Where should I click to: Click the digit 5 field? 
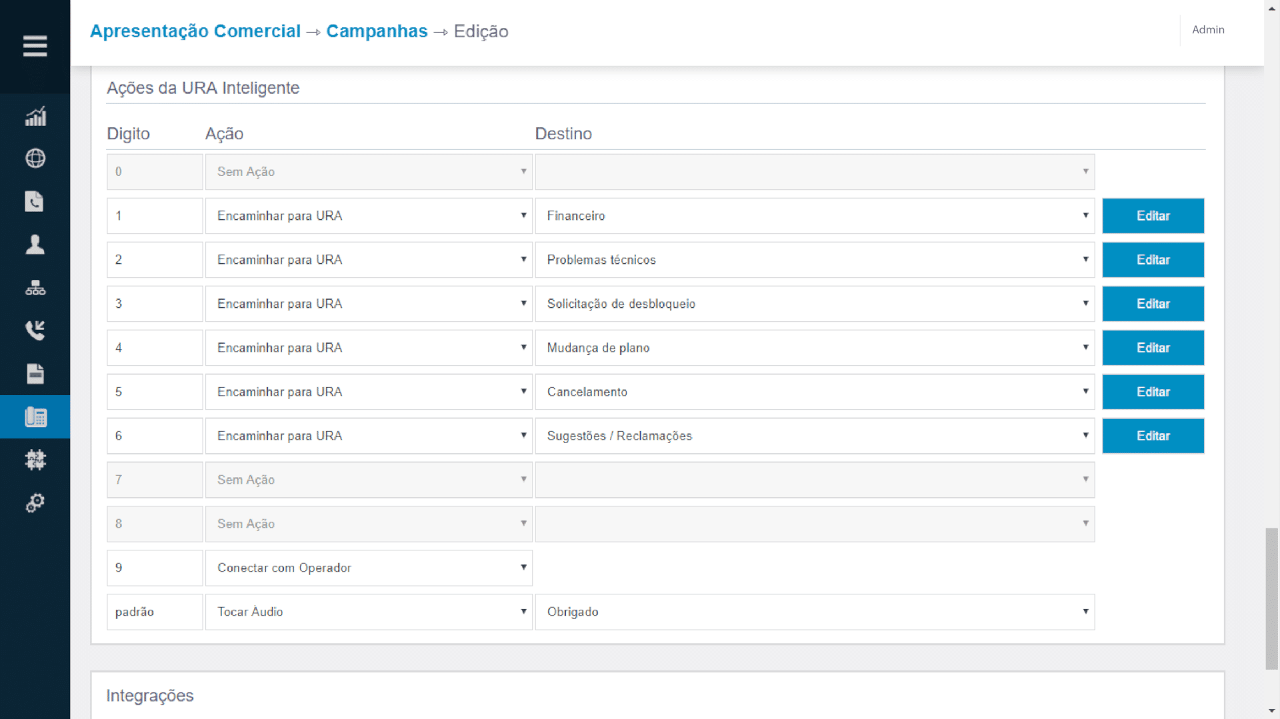[x=155, y=392]
